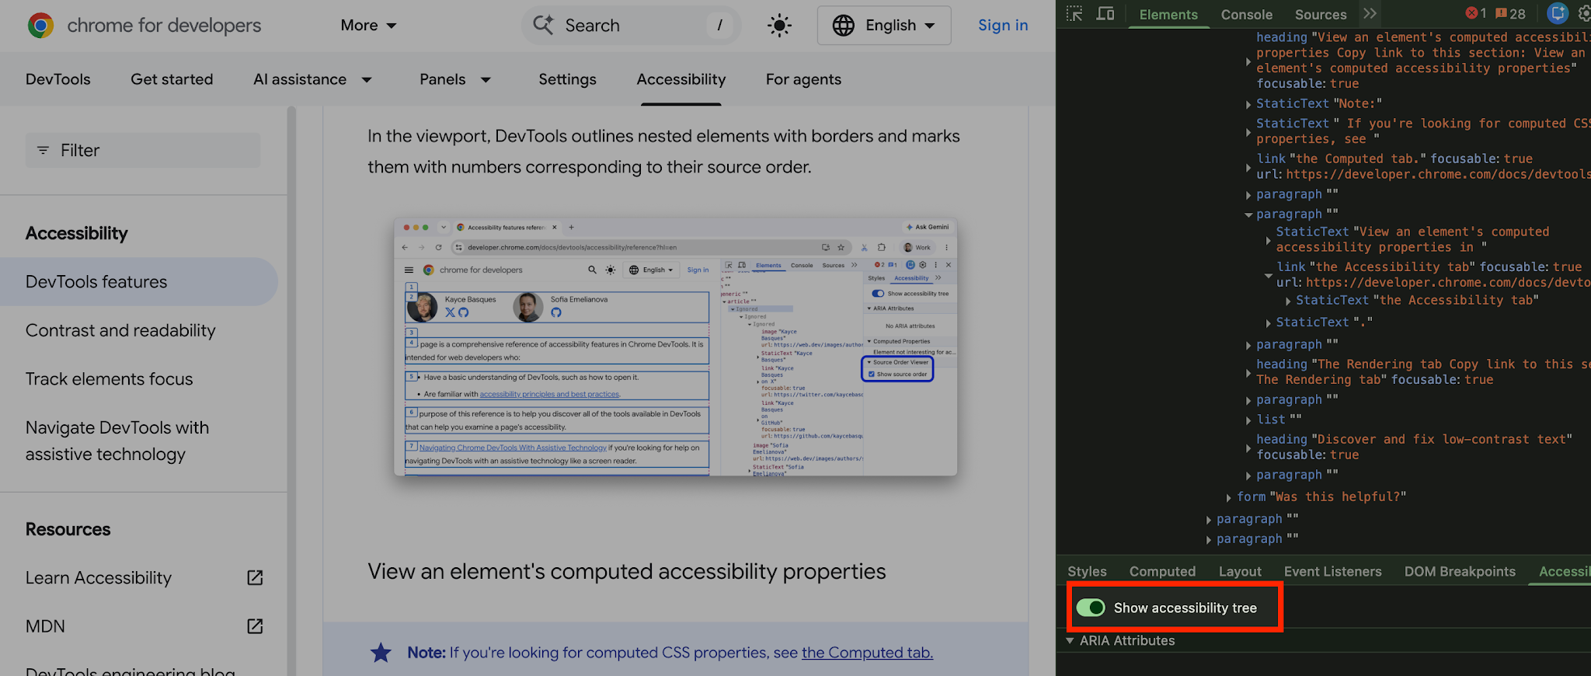The image size is (1591, 676).
Task: Switch to the Sources panel
Action: tap(1321, 14)
